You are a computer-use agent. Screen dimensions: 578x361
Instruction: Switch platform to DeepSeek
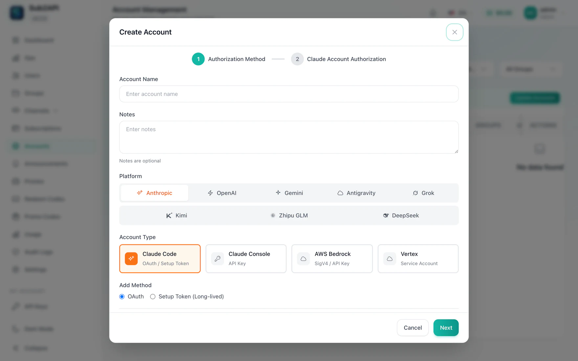click(401, 216)
